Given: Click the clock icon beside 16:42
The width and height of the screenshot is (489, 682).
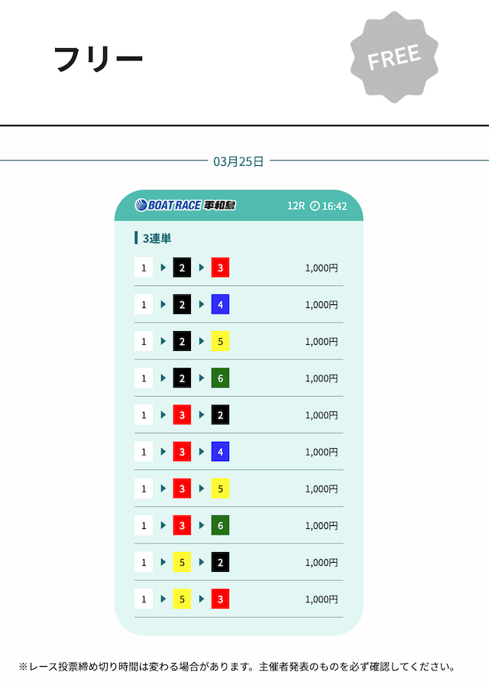Looking at the screenshot, I should coord(315,206).
